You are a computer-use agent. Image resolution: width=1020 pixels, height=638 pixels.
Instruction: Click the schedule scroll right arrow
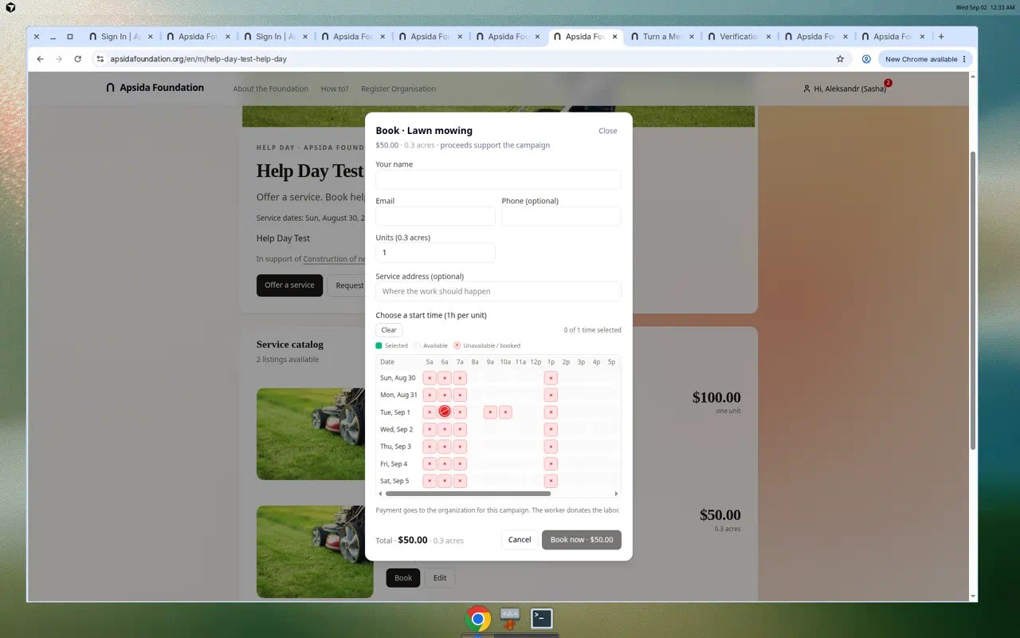616,494
